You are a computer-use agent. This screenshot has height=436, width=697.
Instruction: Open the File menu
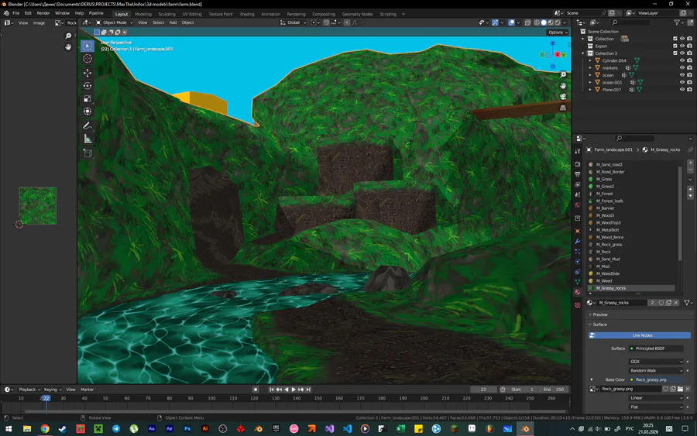click(x=16, y=13)
